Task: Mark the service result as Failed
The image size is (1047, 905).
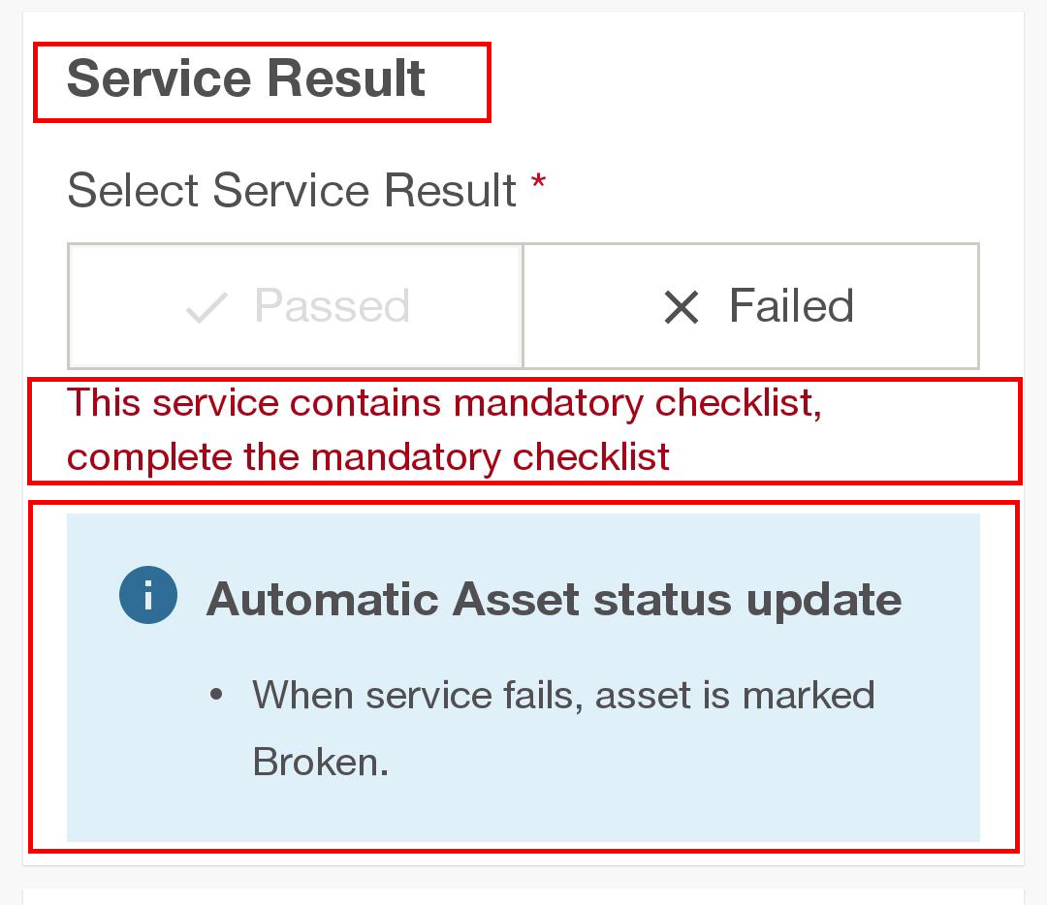Action: click(x=751, y=306)
